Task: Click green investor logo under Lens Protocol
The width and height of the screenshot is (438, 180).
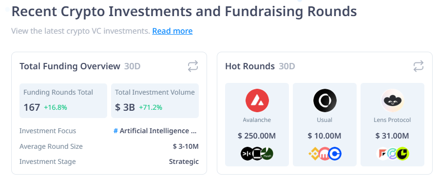Action: pyautogui.click(x=402, y=154)
